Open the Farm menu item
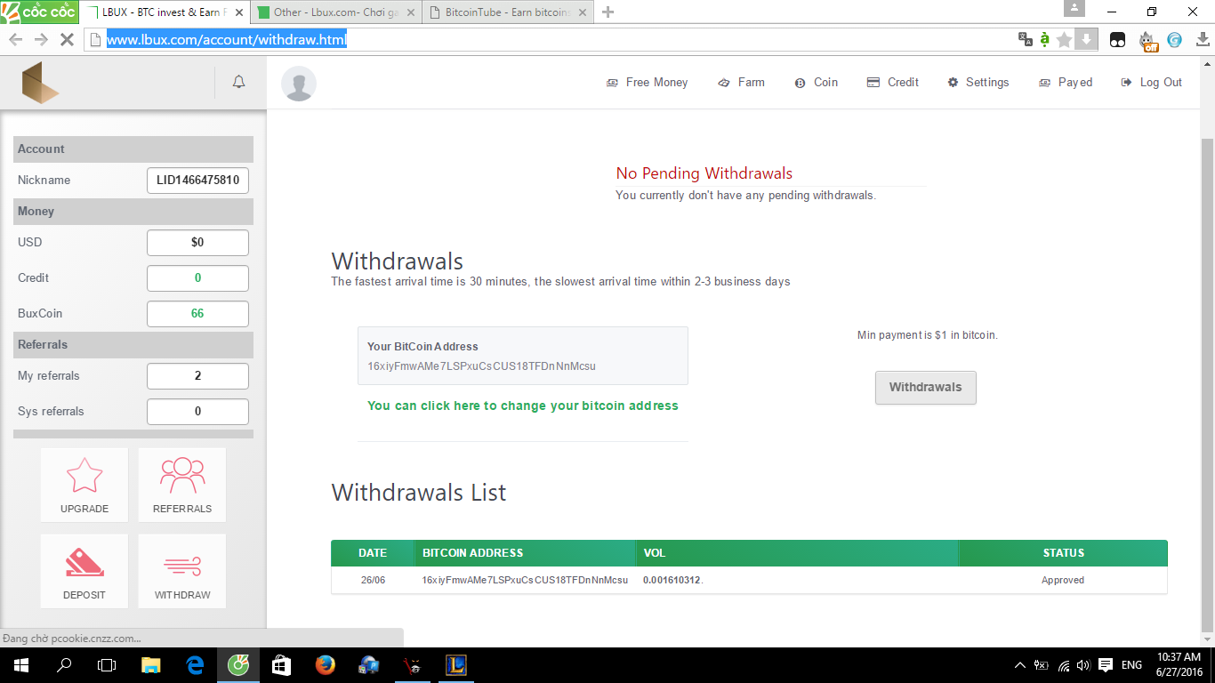The height and width of the screenshot is (683, 1215). tap(742, 82)
